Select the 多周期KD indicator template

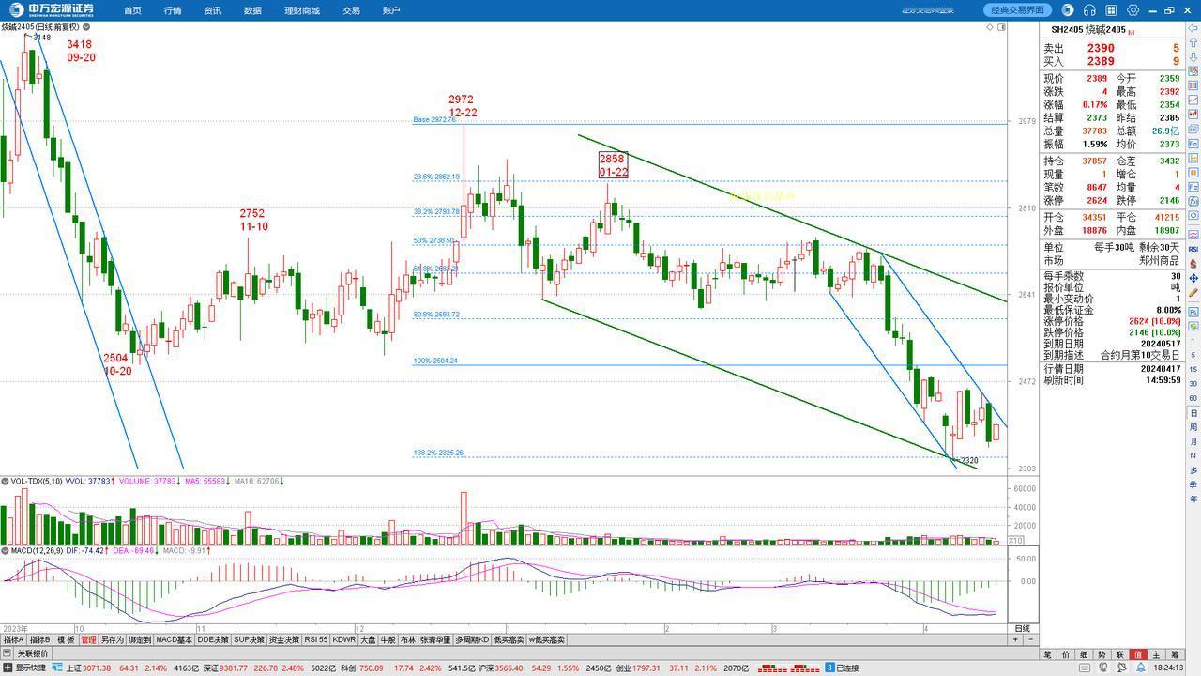[x=472, y=639]
